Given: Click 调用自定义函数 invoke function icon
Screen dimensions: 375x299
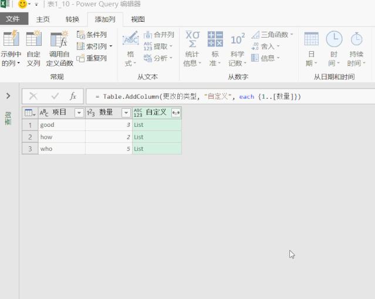Looking at the screenshot, I should pyautogui.click(x=59, y=39).
